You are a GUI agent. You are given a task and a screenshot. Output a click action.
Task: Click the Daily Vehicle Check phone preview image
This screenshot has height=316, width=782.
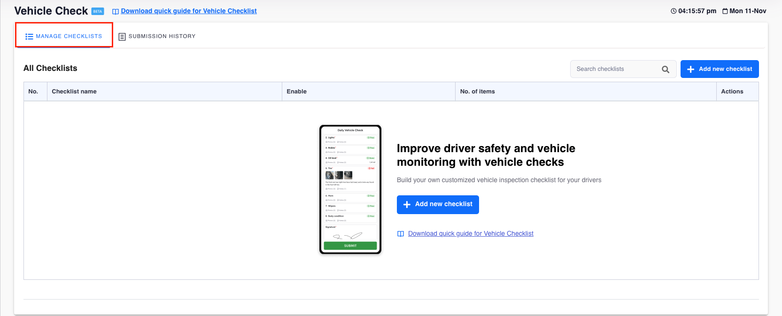click(x=350, y=190)
